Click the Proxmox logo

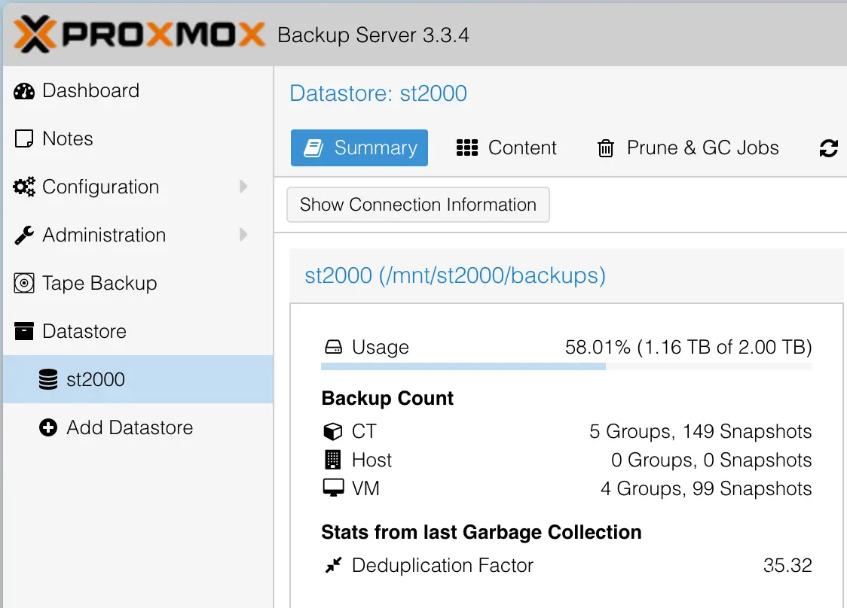(x=139, y=35)
